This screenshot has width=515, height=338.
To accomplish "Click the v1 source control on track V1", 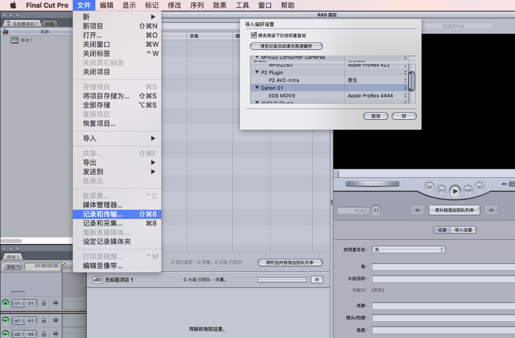I will 17,303.
